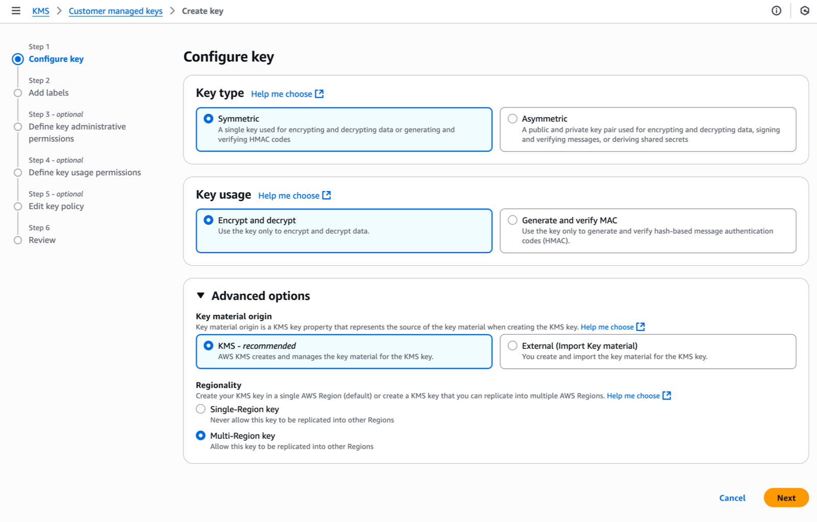This screenshot has height=522, width=817.
Task: Click the settings hexagon icon top right
Action: [805, 11]
